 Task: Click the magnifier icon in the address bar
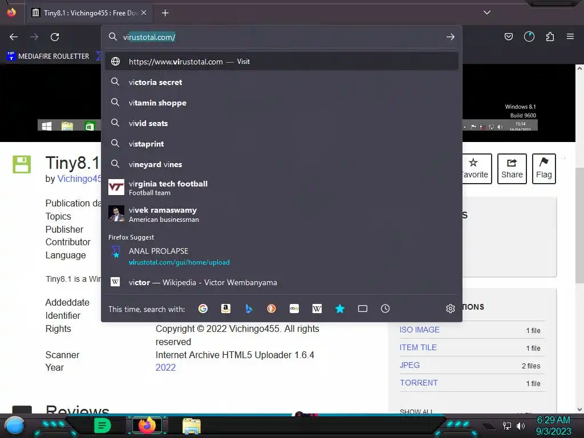112,36
